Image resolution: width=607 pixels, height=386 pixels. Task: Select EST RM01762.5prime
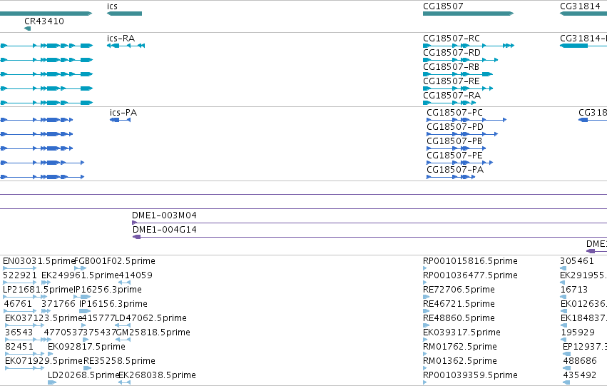coord(460,347)
